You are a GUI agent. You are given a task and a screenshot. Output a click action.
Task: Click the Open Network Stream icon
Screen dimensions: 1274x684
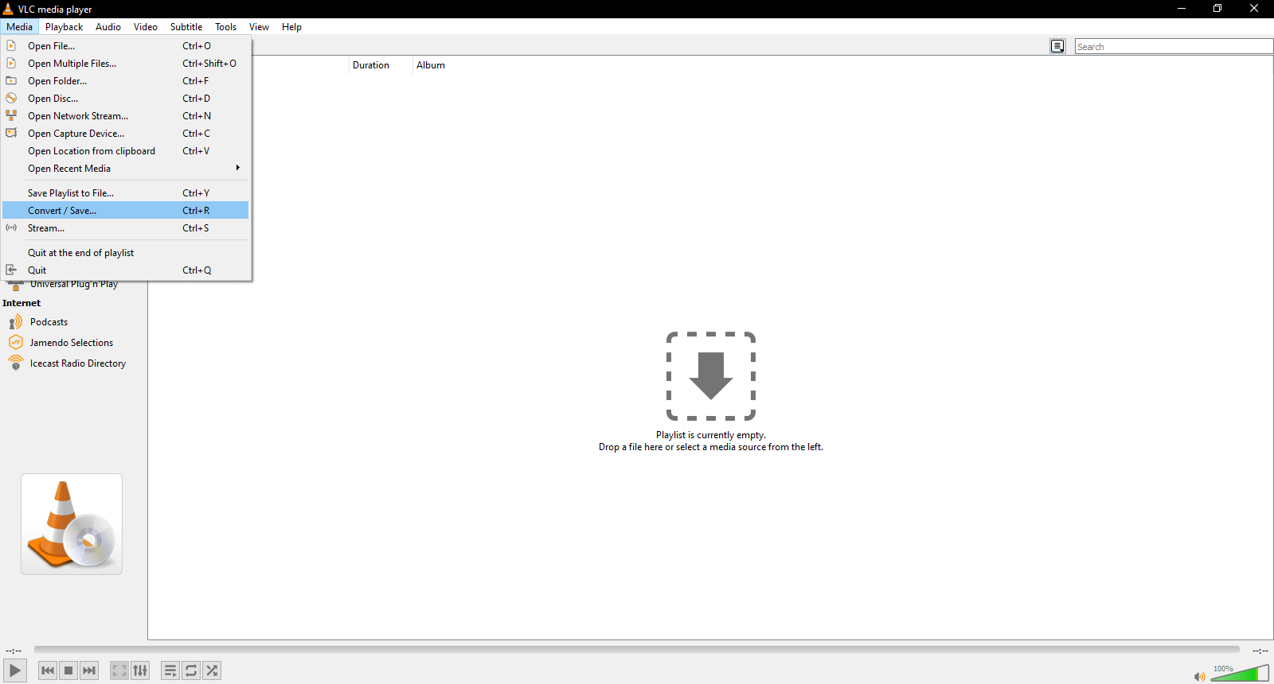click(11, 115)
